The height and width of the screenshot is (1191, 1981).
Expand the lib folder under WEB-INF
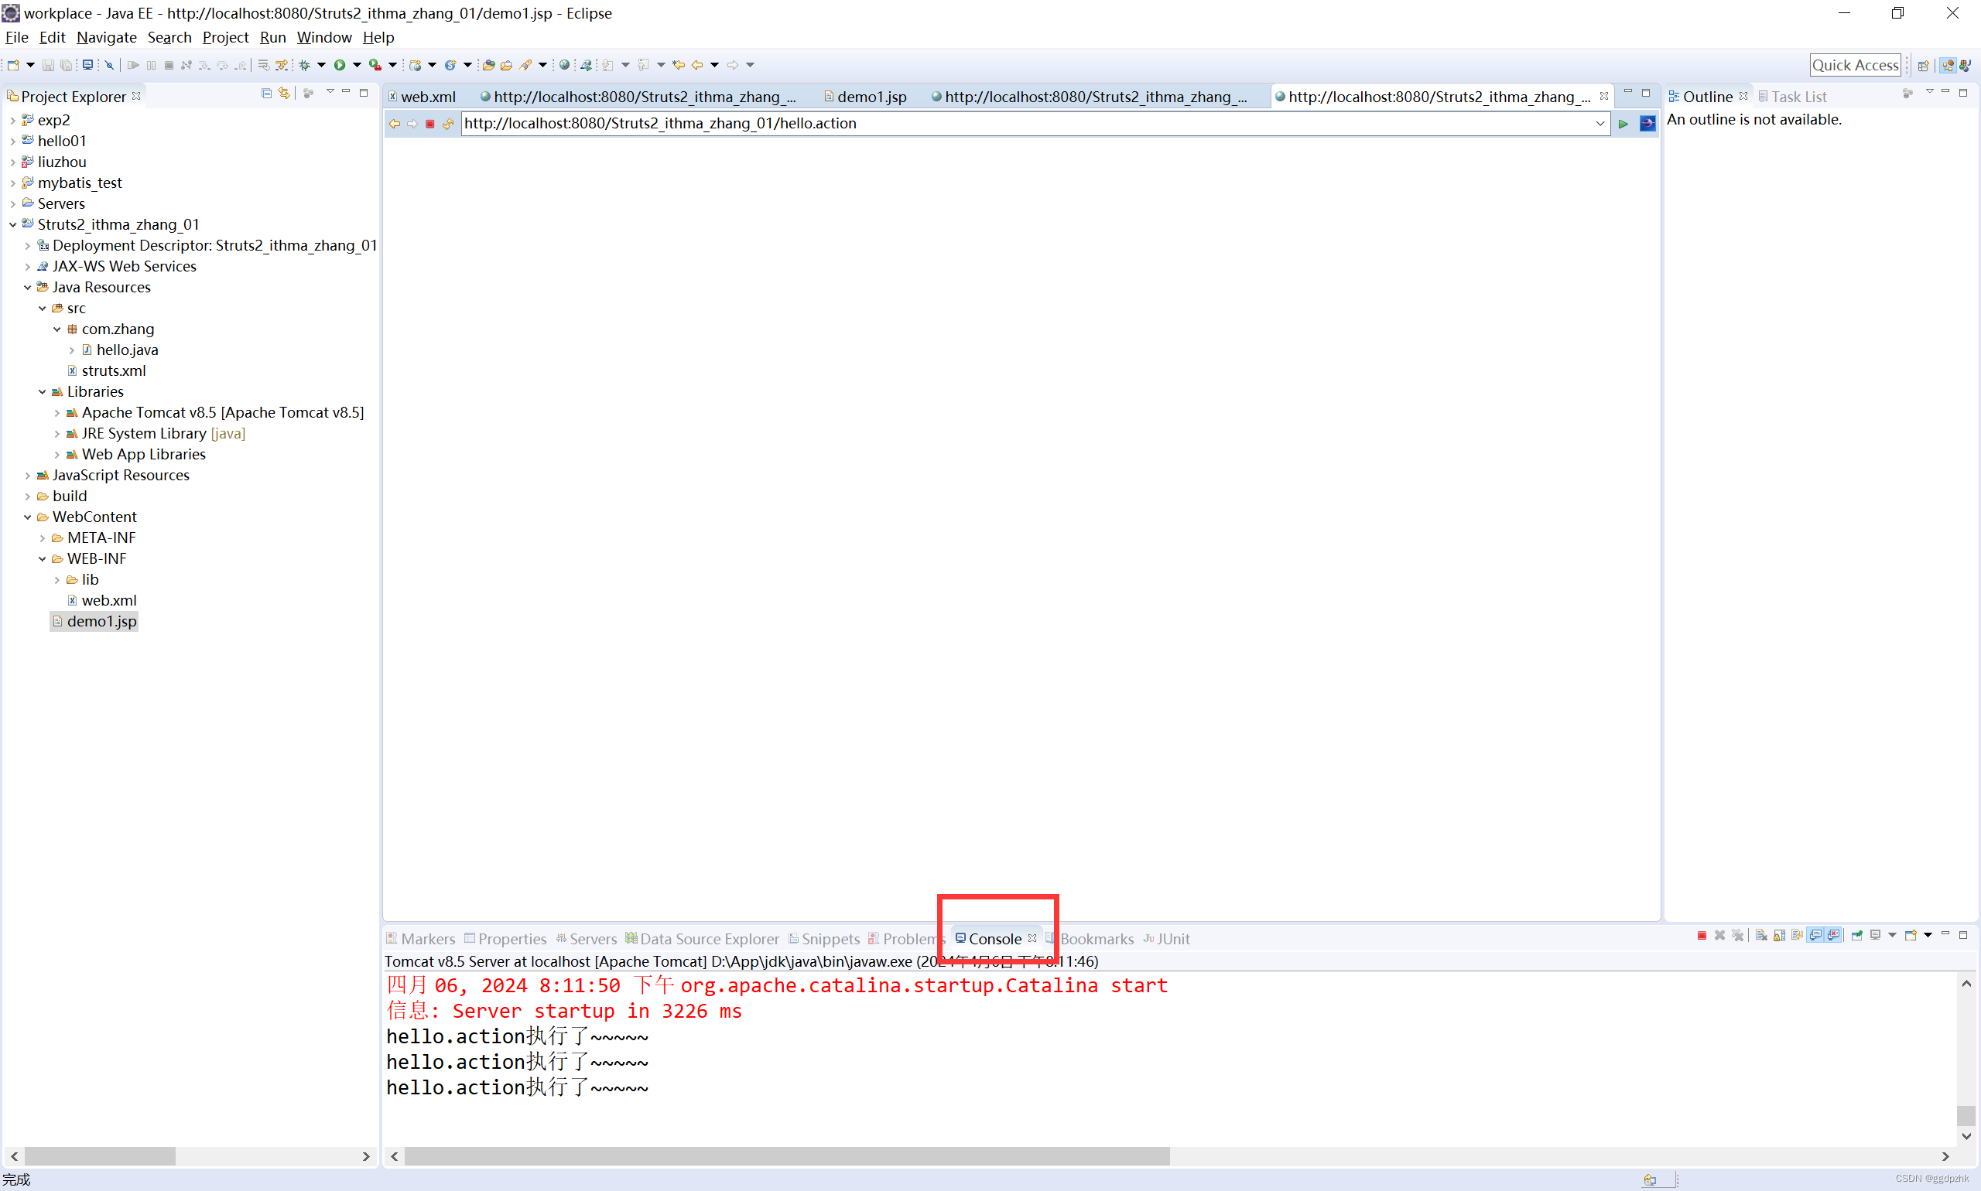pyautogui.click(x=57, y=579)
